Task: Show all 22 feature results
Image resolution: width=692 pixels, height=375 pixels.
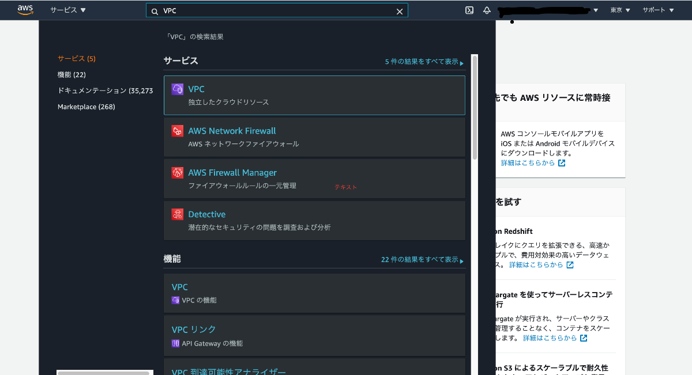Action: [423, 260]
